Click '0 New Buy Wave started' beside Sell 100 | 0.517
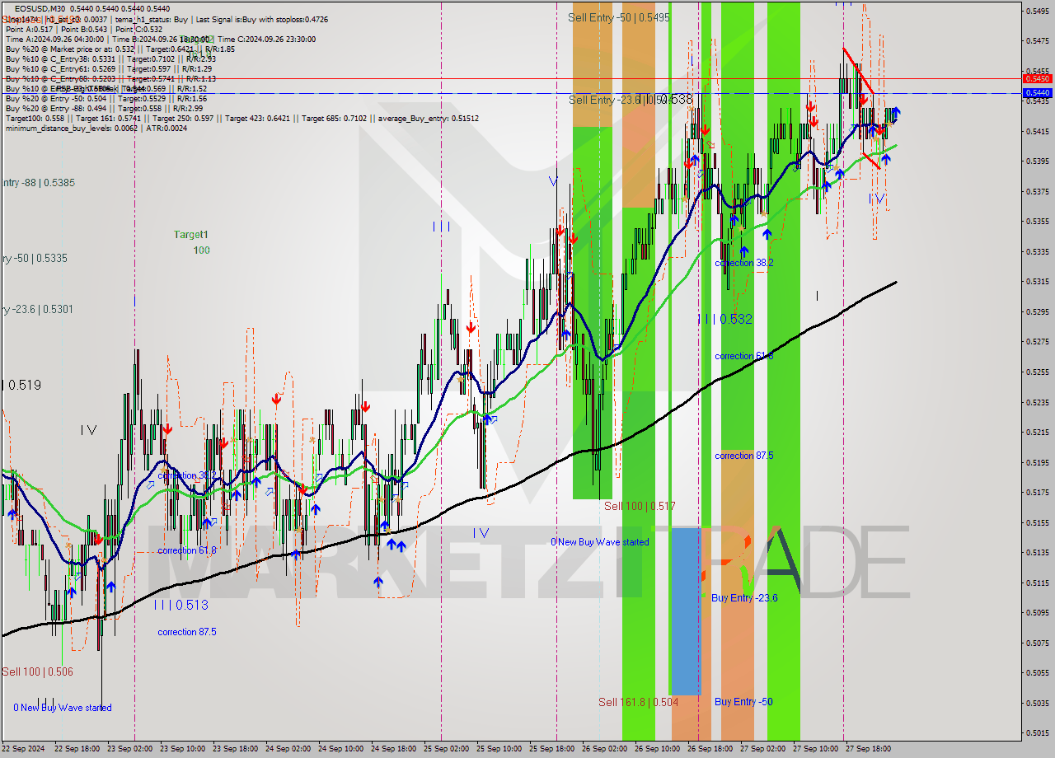 (x=600, y=542)
